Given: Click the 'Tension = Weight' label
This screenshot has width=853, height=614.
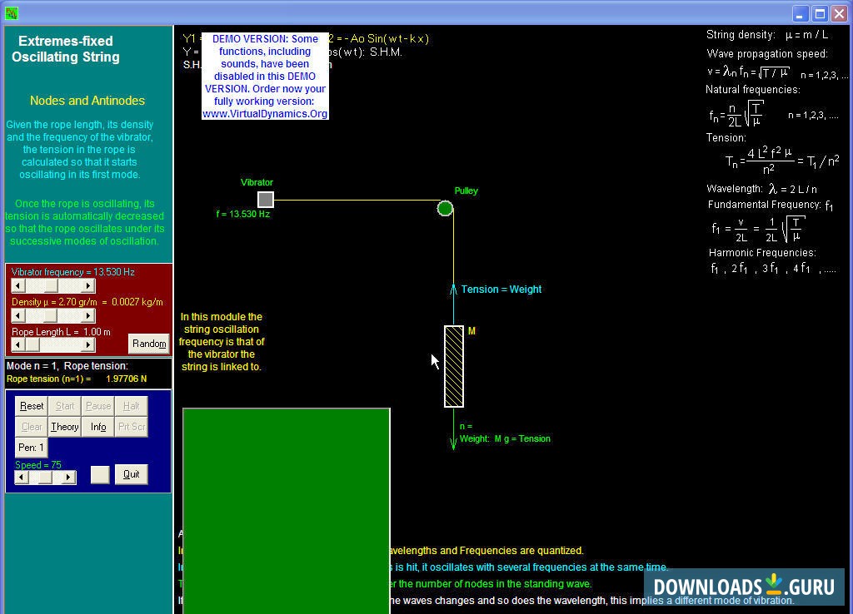Looking at the screenshot, I should click(501, 290).
